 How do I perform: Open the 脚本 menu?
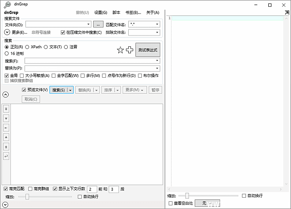[x=116, y=12]
